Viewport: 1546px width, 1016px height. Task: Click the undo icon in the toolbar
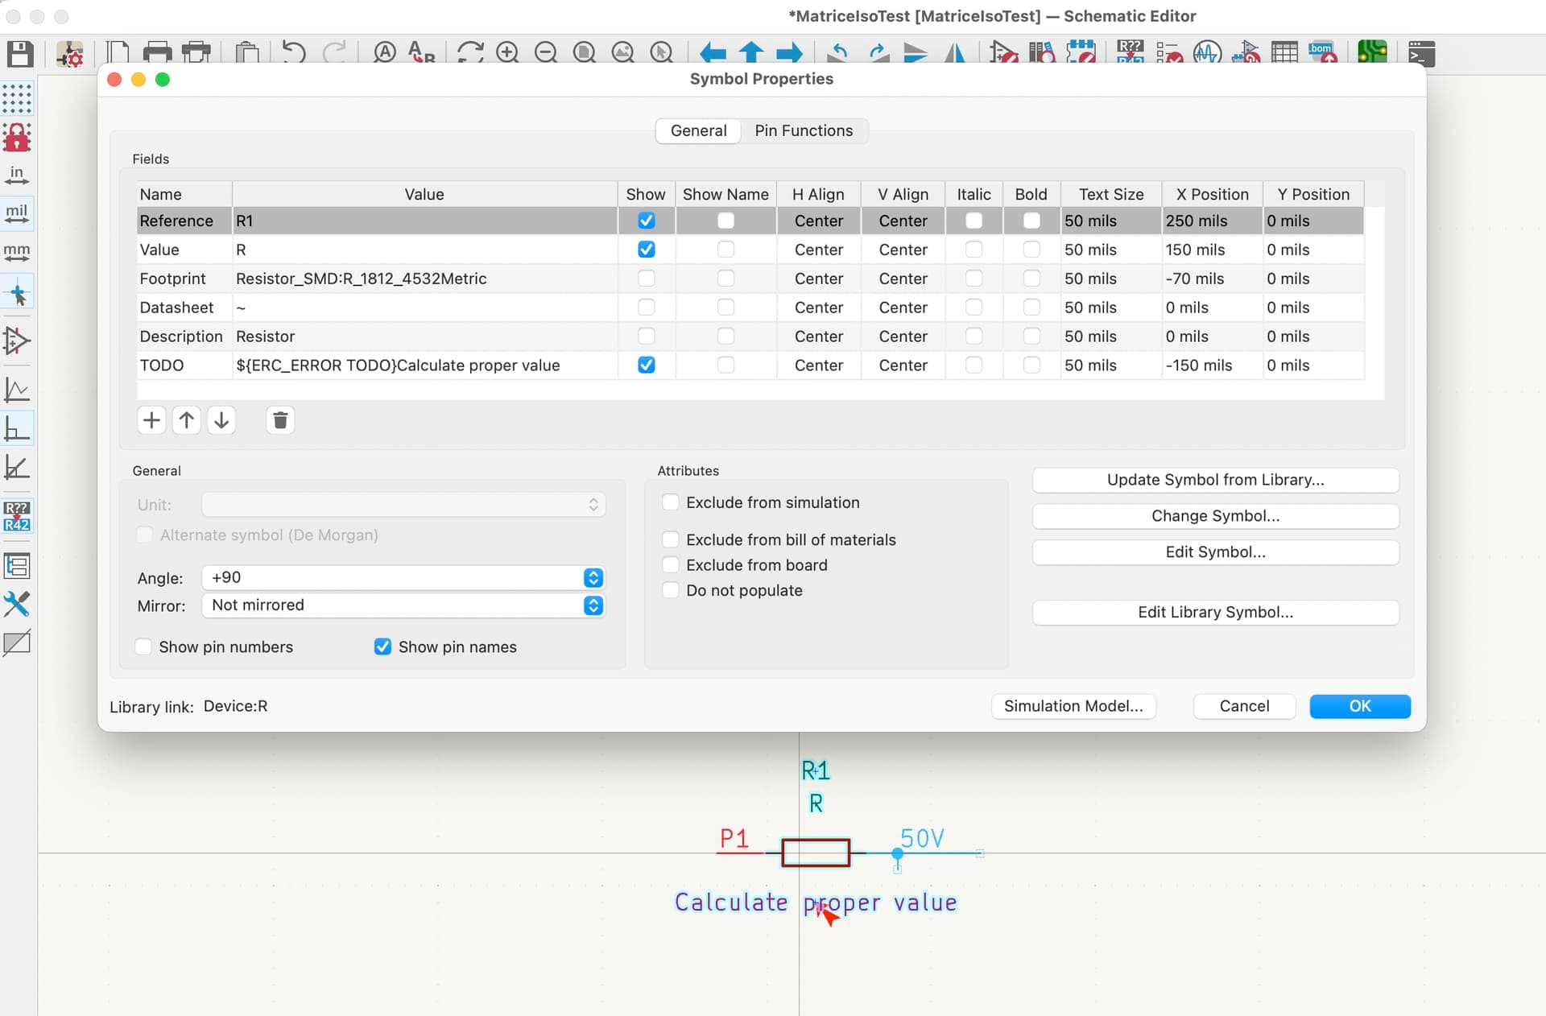tap(293, 53)
